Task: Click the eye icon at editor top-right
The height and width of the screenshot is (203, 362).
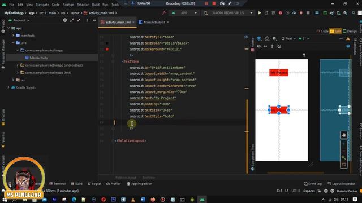Action: coord(247,37)
